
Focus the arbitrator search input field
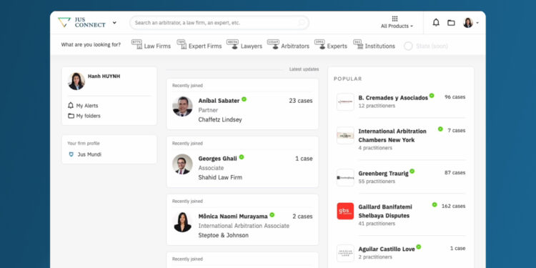click(219, 23)
